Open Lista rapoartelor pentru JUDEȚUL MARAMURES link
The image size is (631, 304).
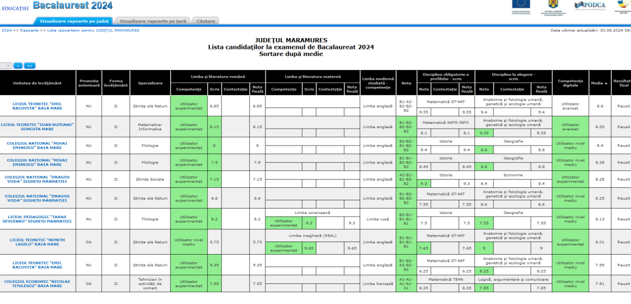tap(94, 30)
